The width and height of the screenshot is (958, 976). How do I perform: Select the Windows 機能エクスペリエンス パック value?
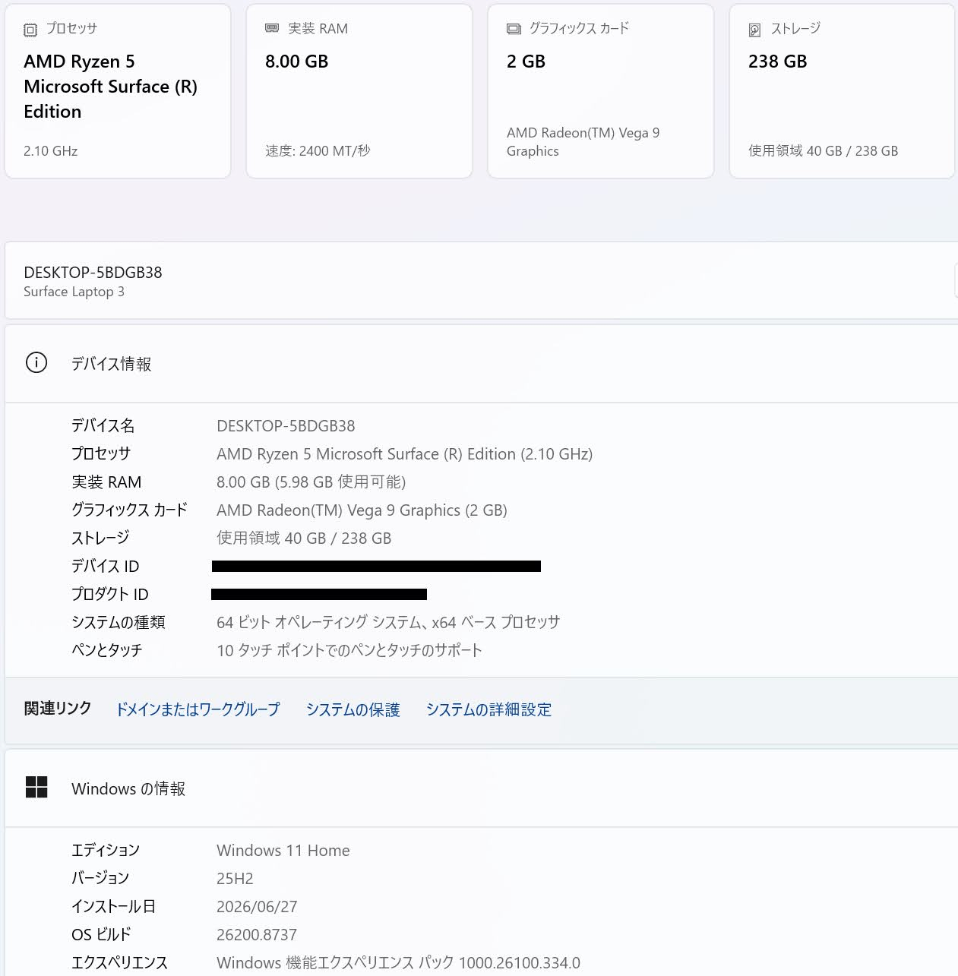398,963
